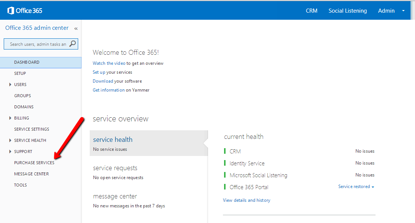Screen dimensions: 415x223
Task: Expand the Users tree node
Action: pos(10,85)
